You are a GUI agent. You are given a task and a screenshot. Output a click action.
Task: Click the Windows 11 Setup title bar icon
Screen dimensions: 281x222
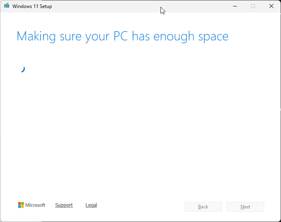6,6
